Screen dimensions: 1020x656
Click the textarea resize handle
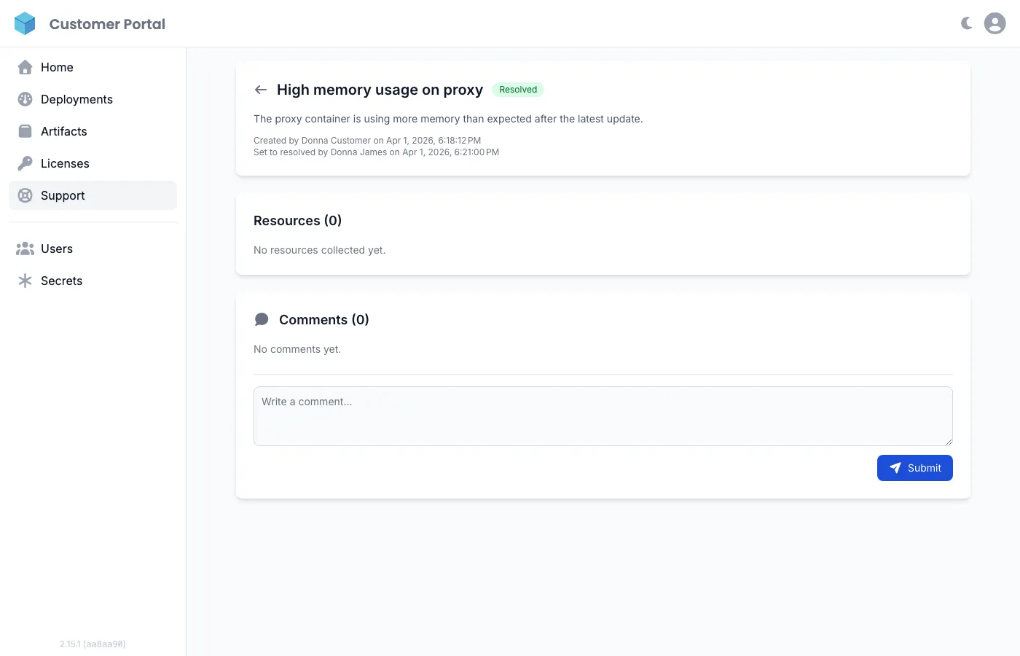point(949,442)
